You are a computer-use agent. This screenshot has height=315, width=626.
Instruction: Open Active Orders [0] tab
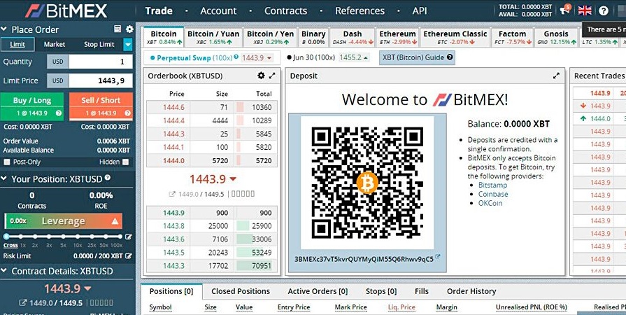coord(318,291)
